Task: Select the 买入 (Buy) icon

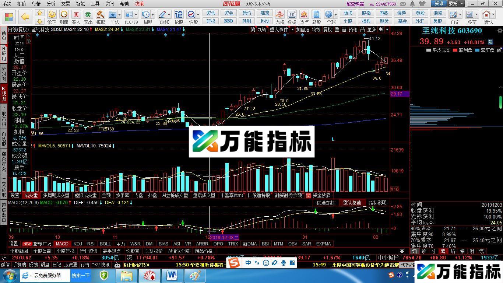Action: [77, 15]
